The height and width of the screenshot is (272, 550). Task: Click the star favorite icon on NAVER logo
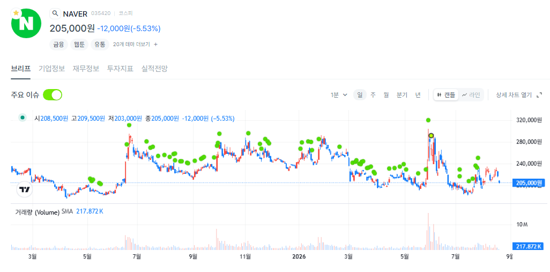16,13
